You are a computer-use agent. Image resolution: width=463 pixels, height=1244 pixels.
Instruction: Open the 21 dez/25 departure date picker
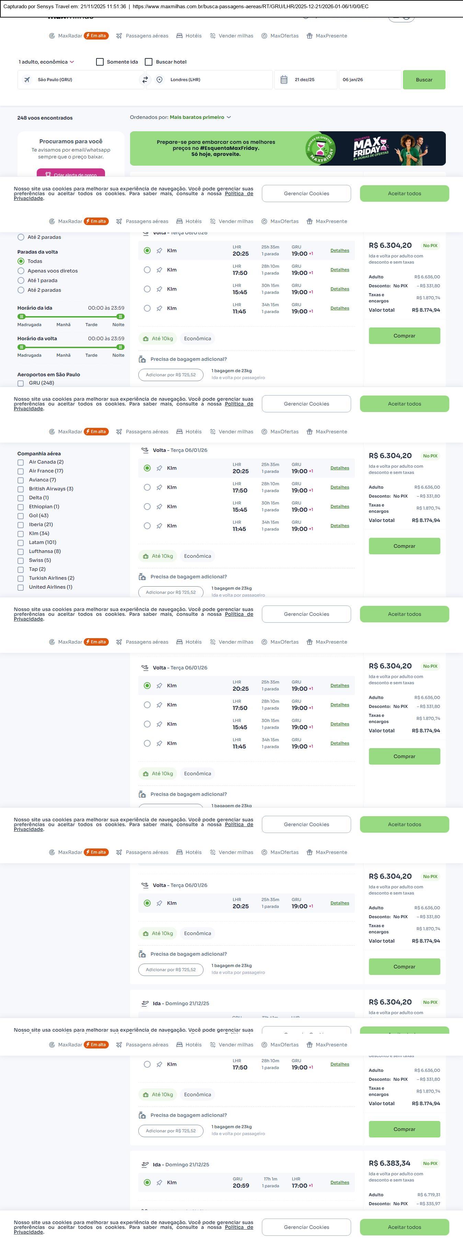(305, 80)
